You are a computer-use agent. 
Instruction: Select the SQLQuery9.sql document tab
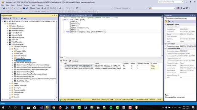[73, 15]
